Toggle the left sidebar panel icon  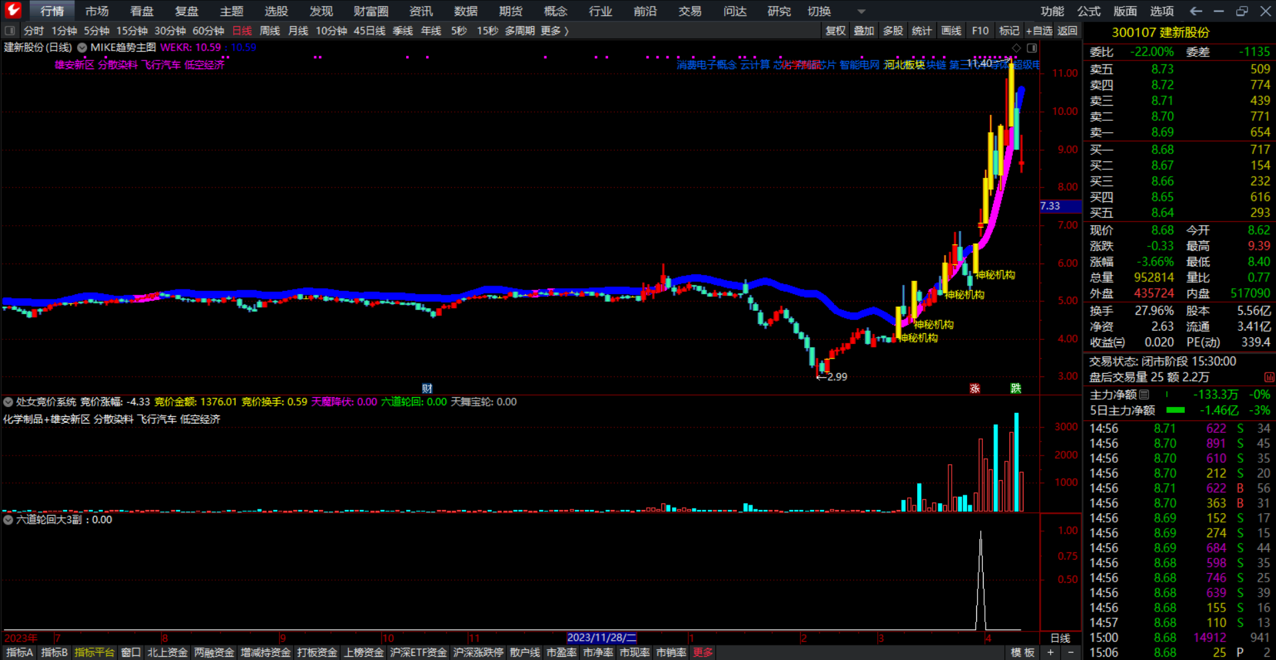[x=9, y=31]
